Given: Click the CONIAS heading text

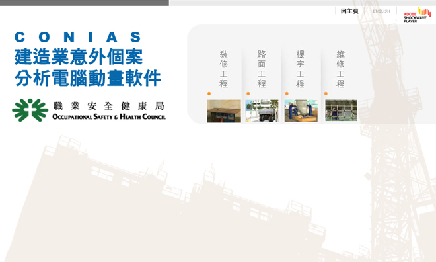Looking at the screenshot, I should click(78, 37).
